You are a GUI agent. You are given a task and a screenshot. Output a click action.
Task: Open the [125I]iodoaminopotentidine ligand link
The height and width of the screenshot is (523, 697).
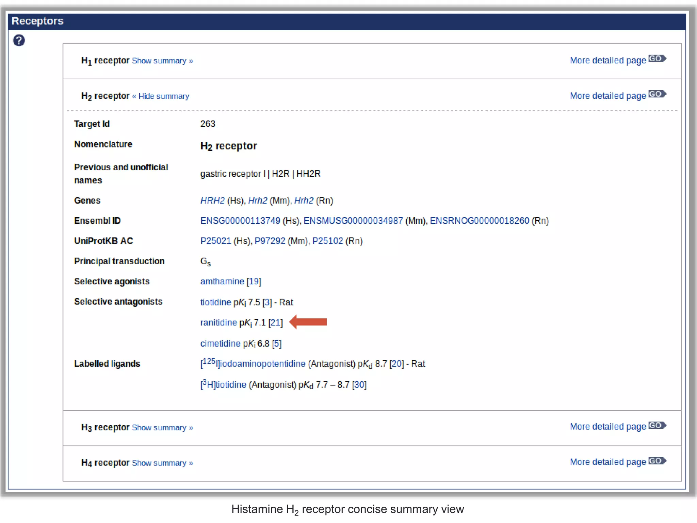pyautogui.click(x=253, y=363)
